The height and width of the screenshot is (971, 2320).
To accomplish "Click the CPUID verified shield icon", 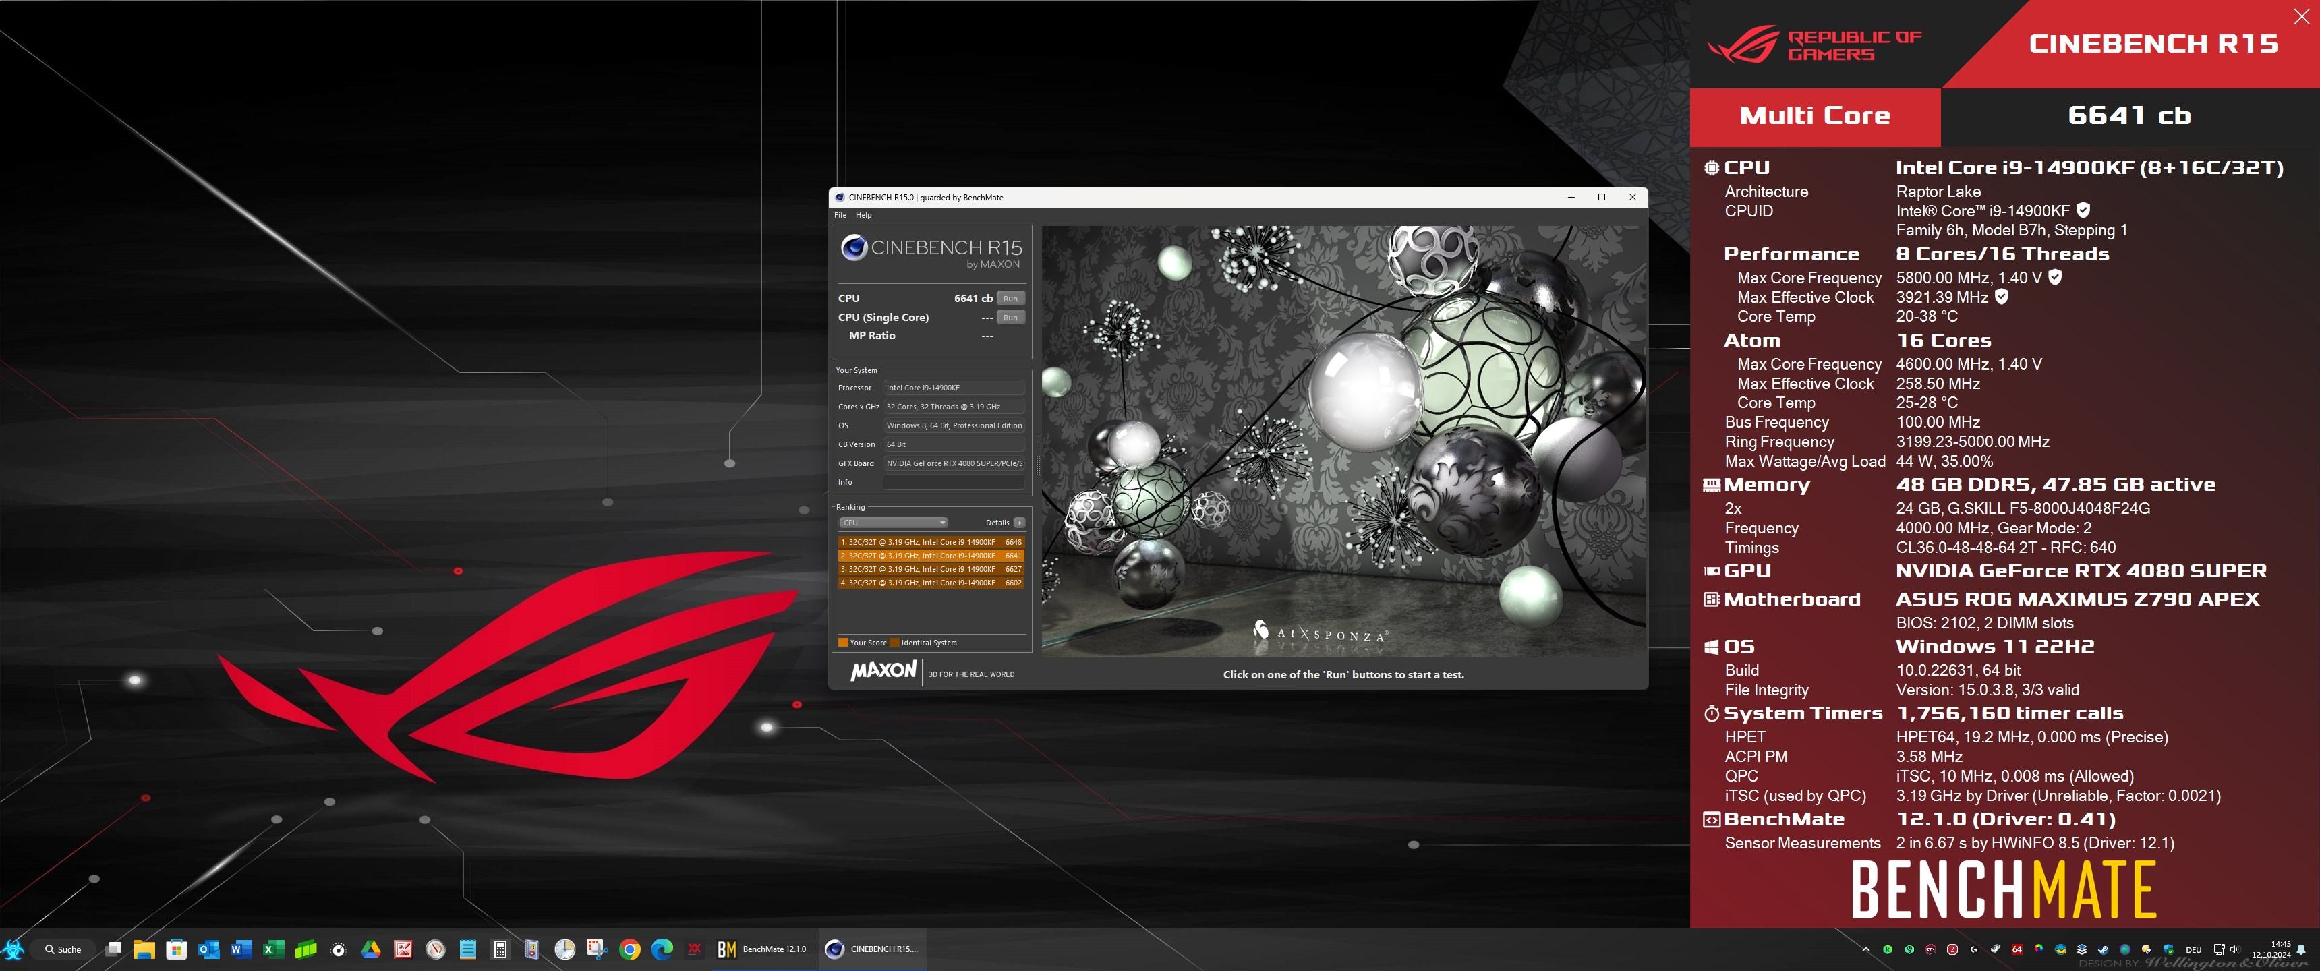I will point(2082,210).
